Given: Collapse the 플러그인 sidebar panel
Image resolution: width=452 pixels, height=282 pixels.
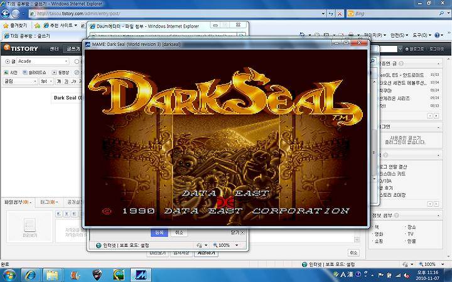Looking at the screenshot, I should coord(438,127).
